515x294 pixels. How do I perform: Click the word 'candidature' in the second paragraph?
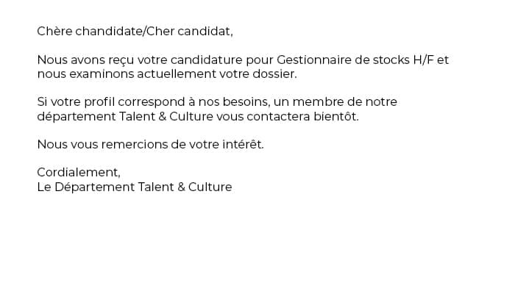[206, 60]
